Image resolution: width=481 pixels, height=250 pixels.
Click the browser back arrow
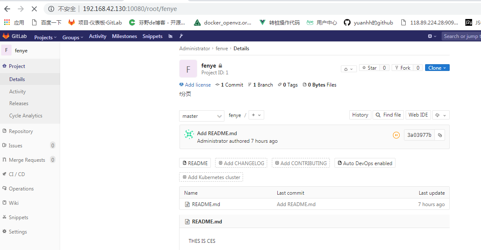(7, 9)
